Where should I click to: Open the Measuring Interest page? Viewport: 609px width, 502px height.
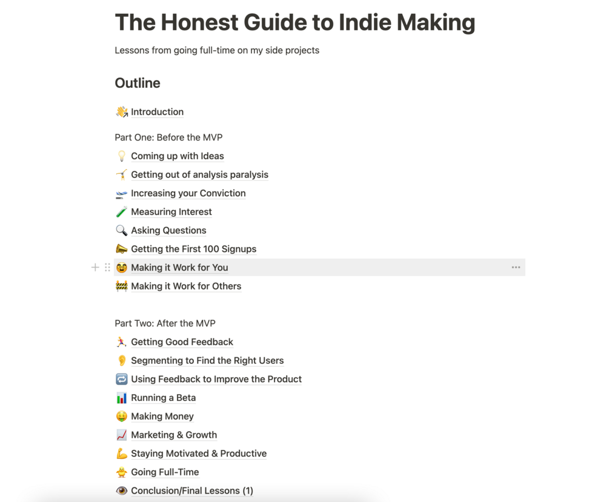(171, 212)
